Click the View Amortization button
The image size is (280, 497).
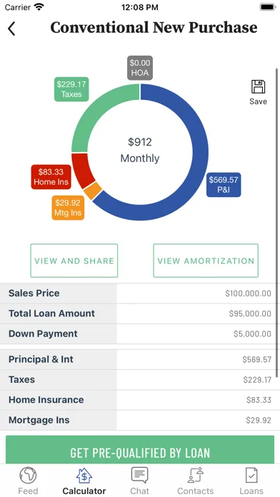[206, 261]
